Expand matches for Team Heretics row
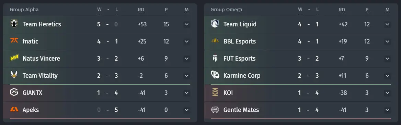401x125 pixels. [x=187, y=24]
